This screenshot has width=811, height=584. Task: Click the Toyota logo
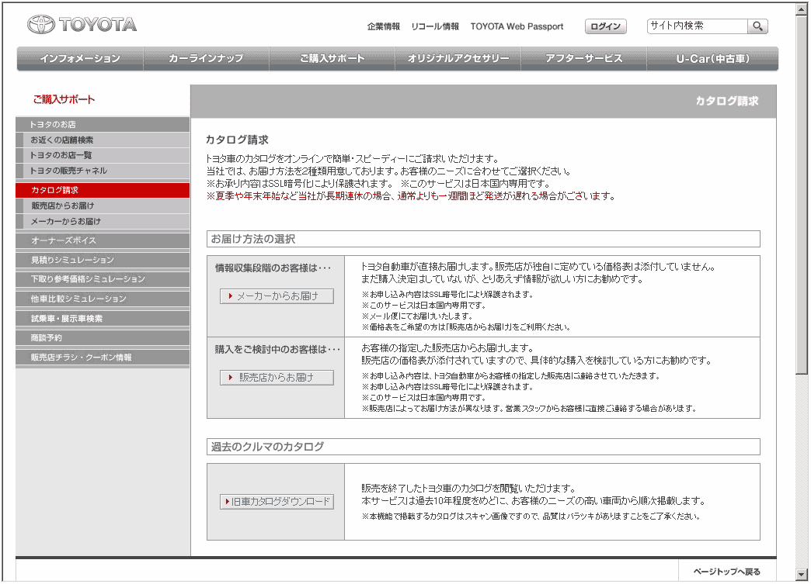pos(82,25)
